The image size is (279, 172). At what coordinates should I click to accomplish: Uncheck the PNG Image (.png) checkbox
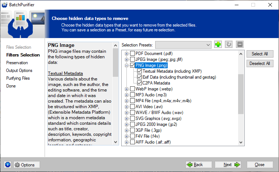click(x=132, y=65)
